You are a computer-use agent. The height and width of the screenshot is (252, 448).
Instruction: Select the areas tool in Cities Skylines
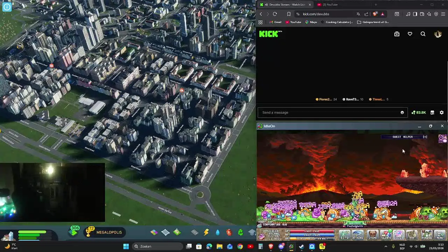pos(166,232)
